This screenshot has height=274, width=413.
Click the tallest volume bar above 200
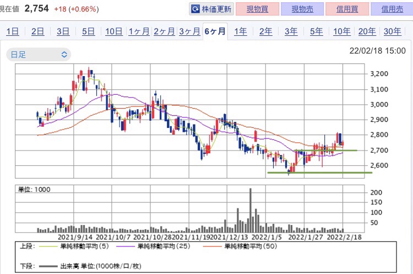tap(251, 210)
